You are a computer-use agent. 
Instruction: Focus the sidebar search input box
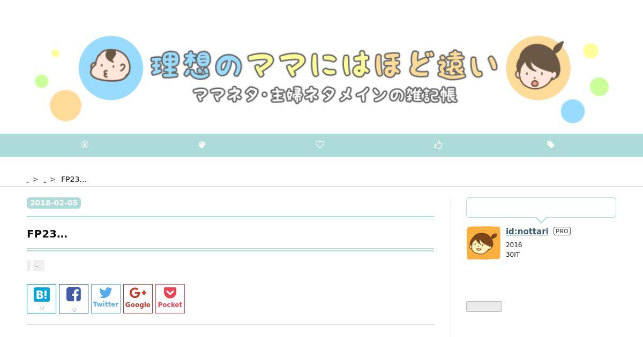[x=541, y=208]
